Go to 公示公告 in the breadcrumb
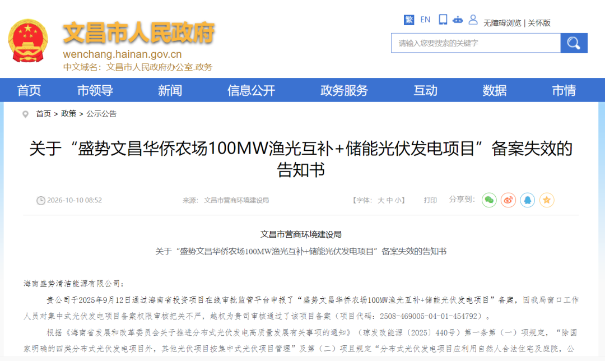Screen dimensions: 605x361 [101, 114]
